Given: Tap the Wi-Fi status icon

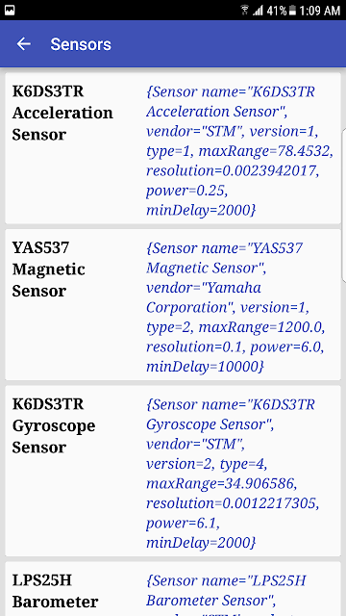Looking at the screenshot, I should (244, 11).
